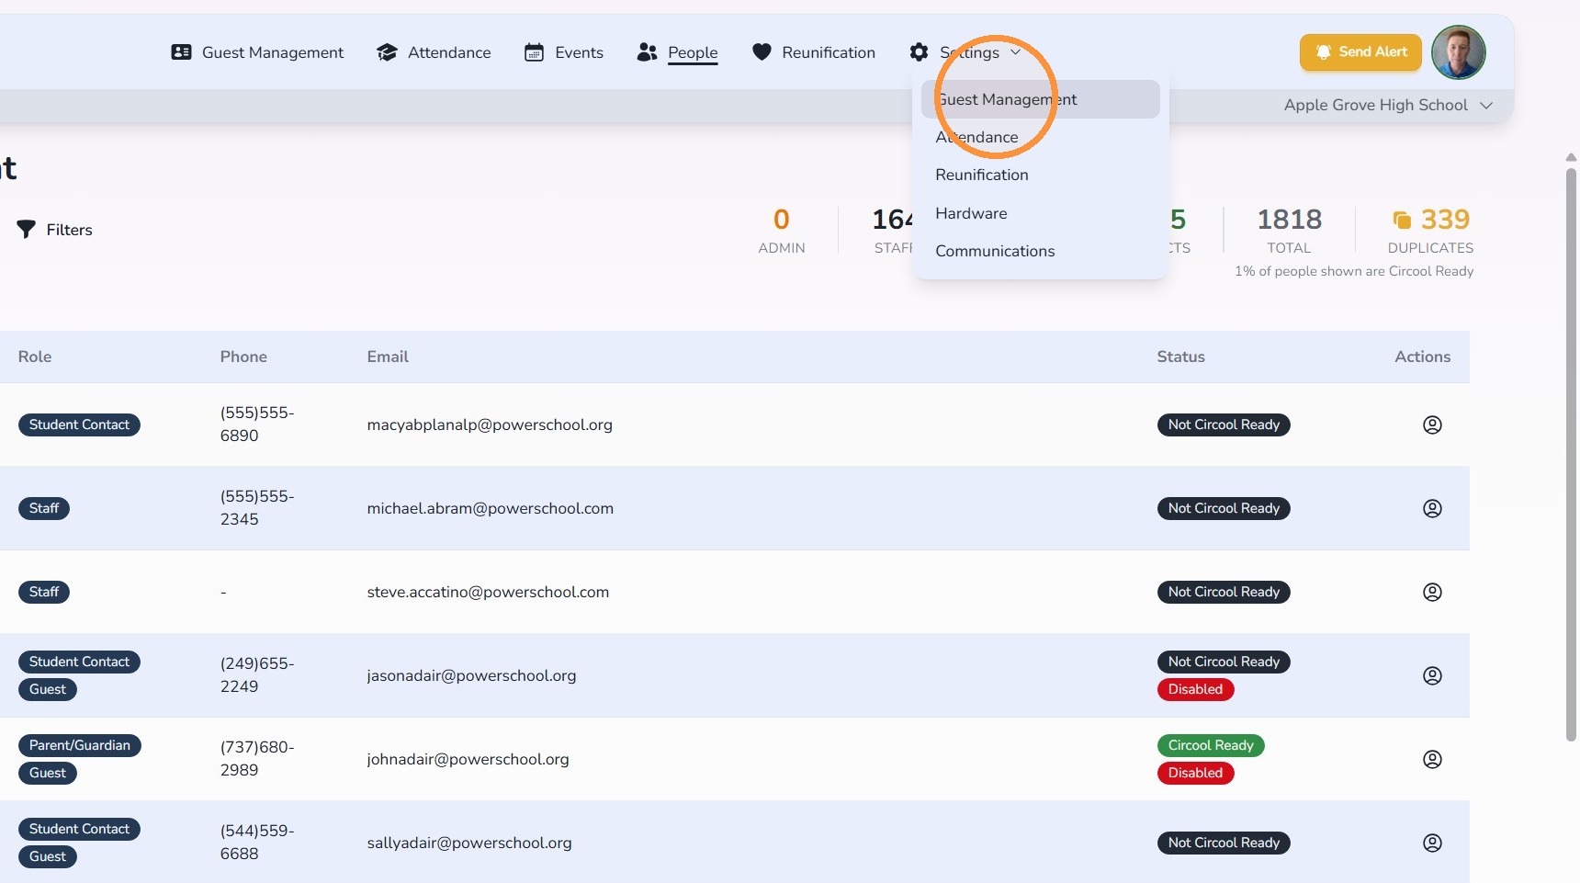Open the user avatar photo menu
Viewport: 1580px width, 883px height.
pos(1458,52)
